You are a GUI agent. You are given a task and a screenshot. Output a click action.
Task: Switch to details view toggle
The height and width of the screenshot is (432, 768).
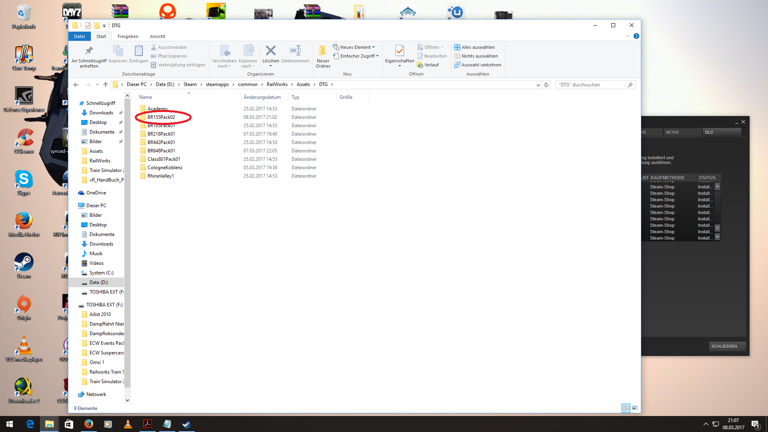click(626, 408)
